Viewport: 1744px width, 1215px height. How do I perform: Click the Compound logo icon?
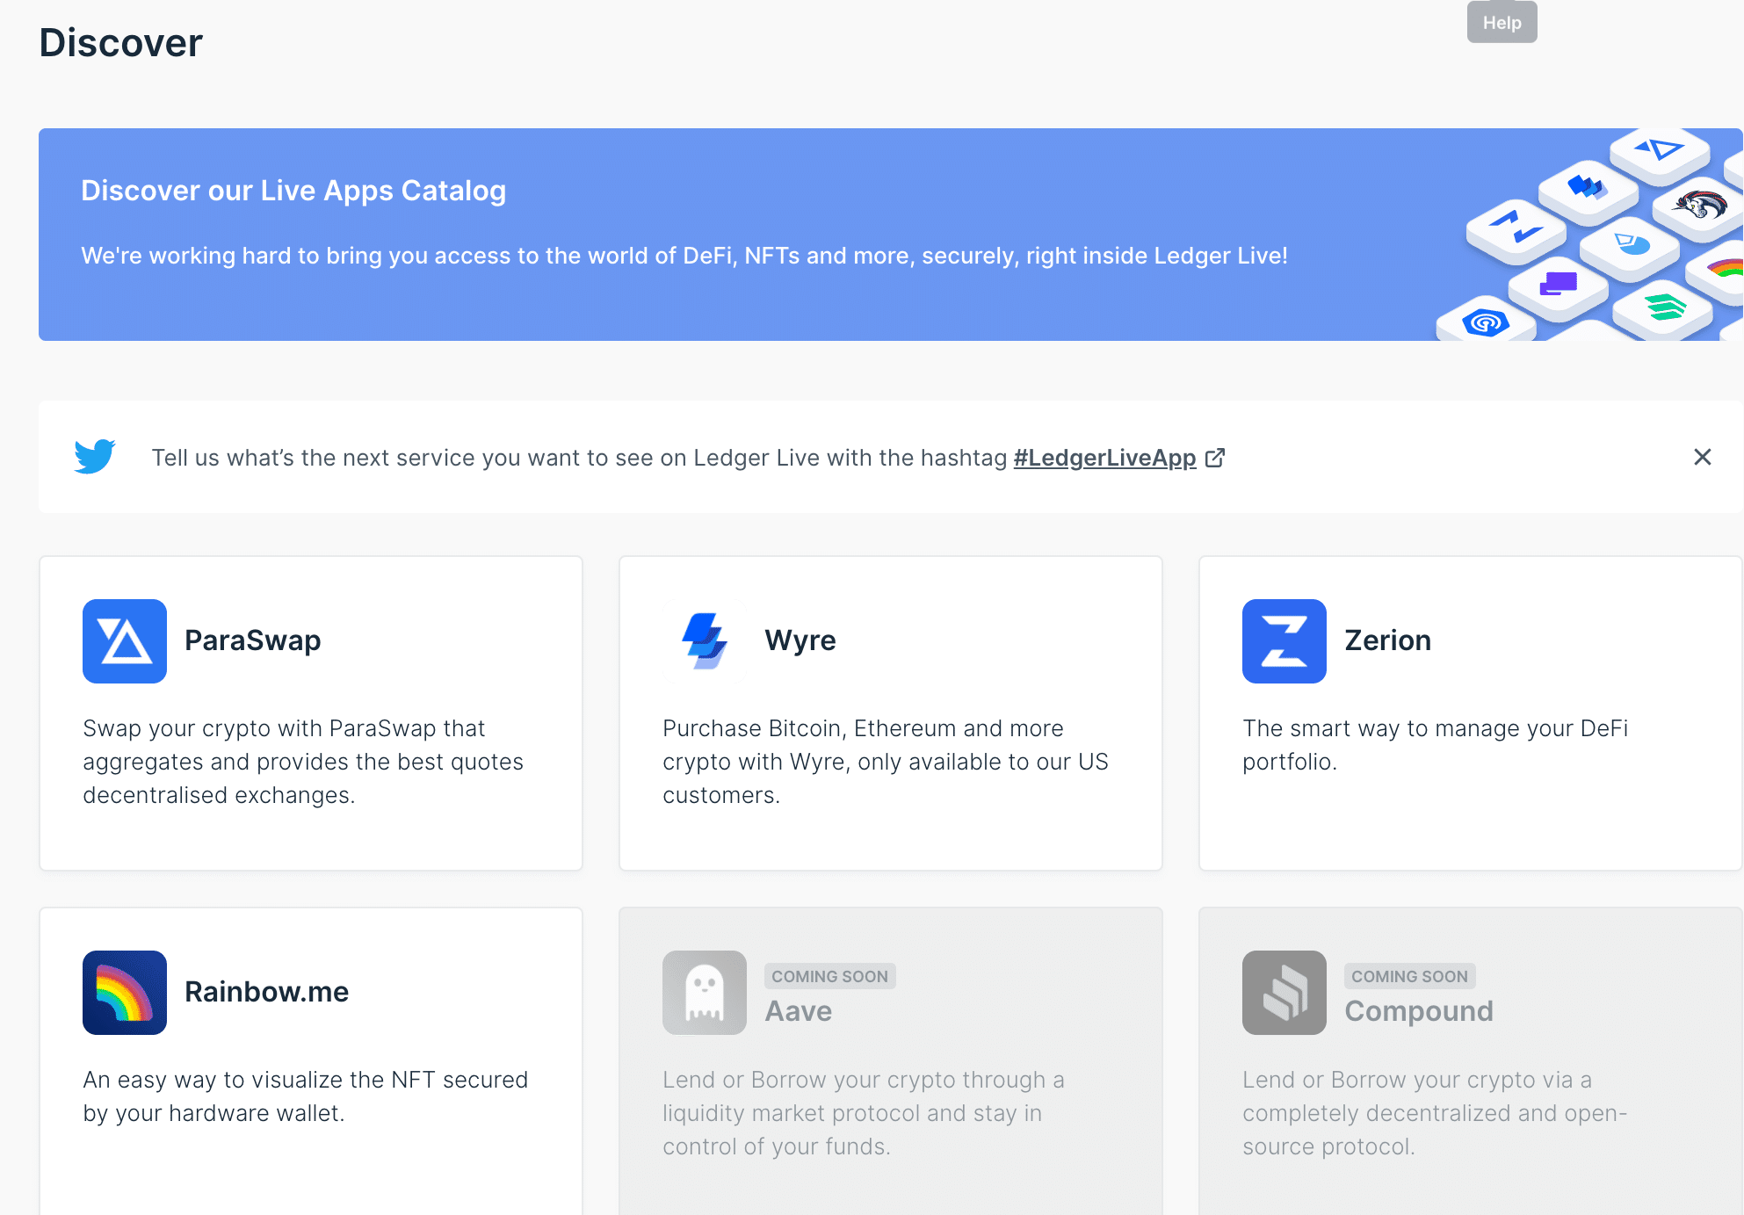click(1284, 993)
